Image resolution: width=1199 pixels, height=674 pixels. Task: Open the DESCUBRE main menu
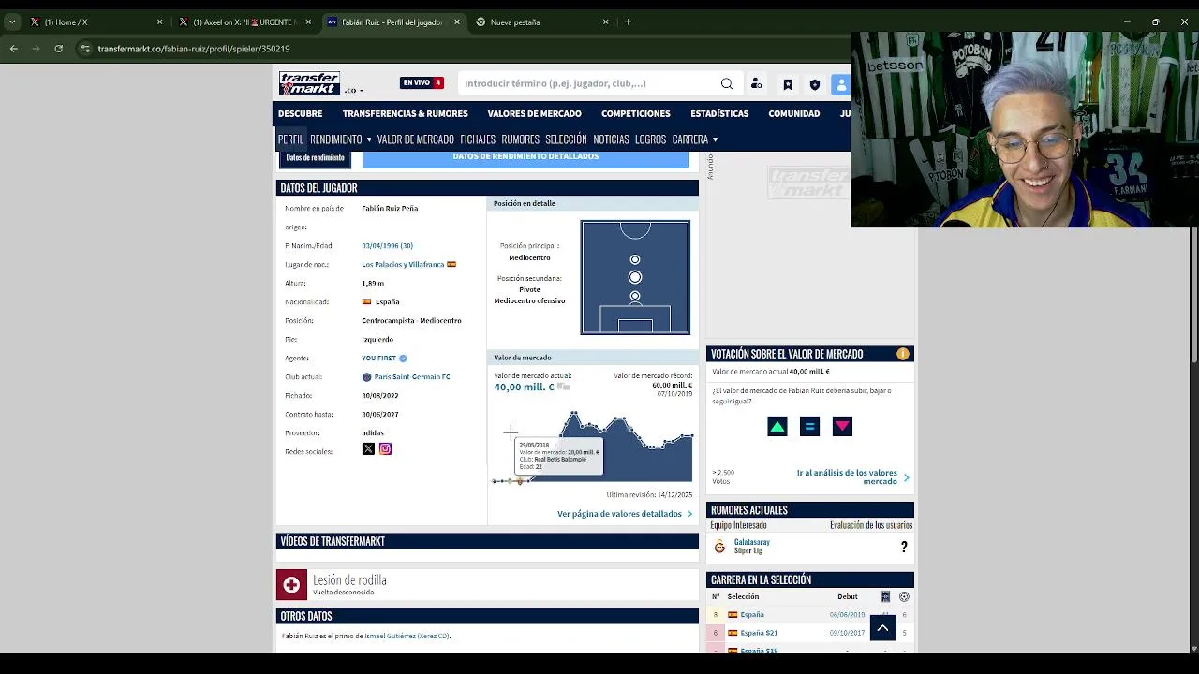click(300, 114)
